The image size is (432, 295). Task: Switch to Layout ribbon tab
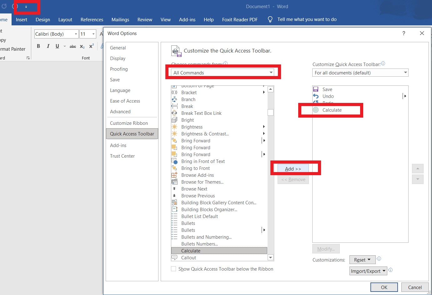[x=65, y=19]
